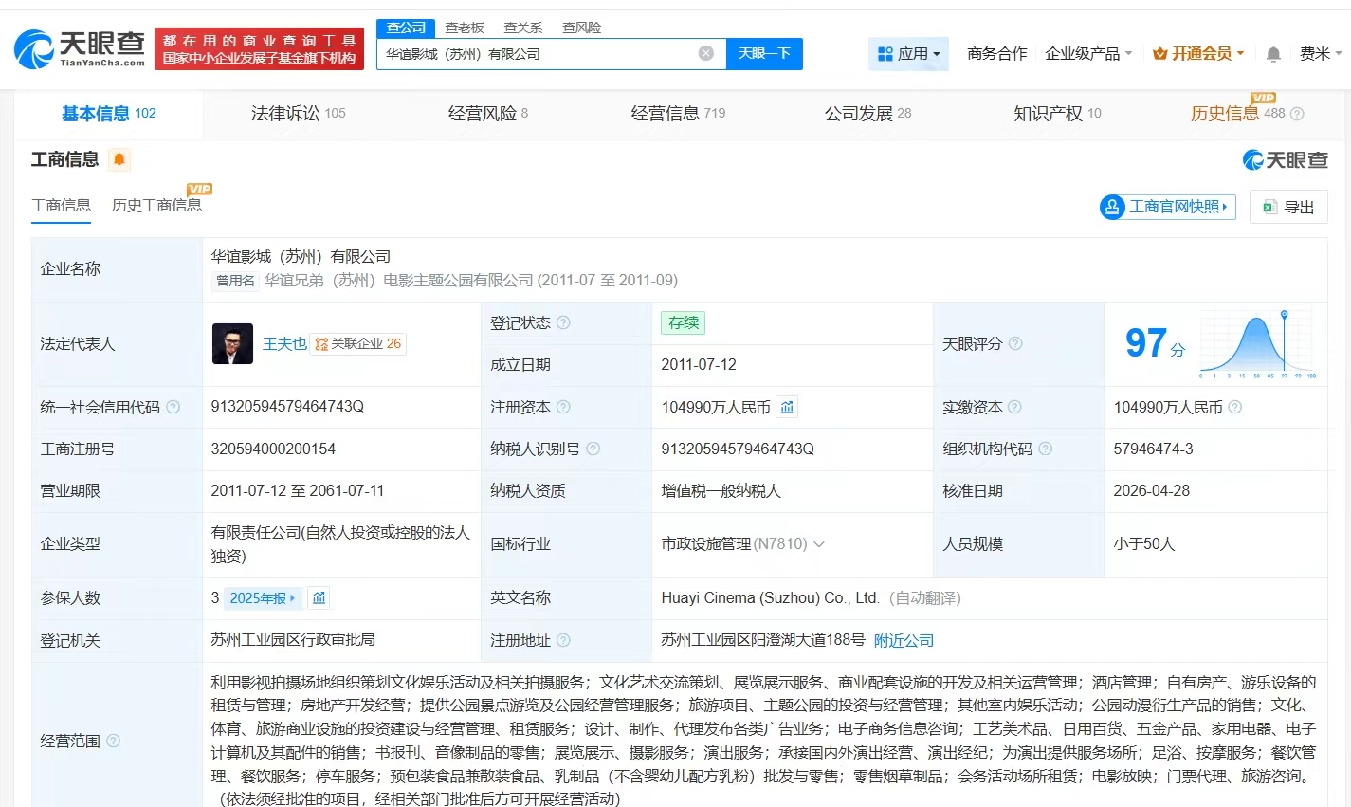Screen dimensions: 1351x807
Task: Select English name Huayi Cinema (Suzhou) Co., Ltd.
Action: (x=770, y=597)
